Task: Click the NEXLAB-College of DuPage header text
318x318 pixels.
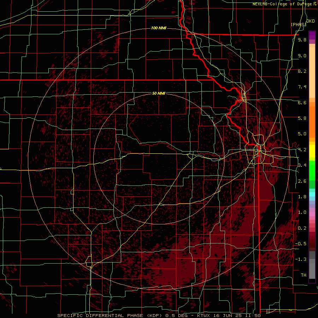Action: click(x=284, y=4)
